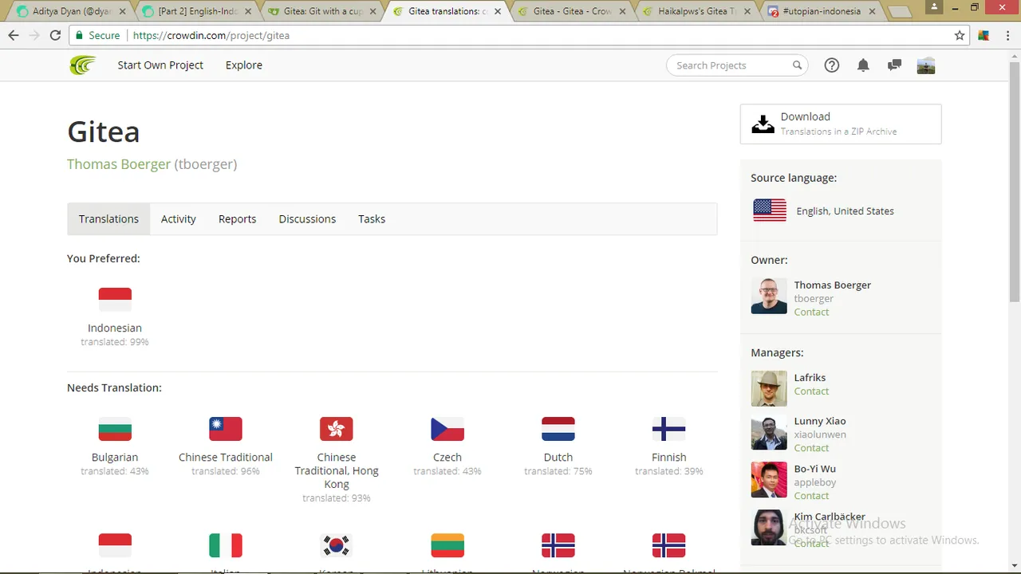Switch to Gitea: Git with a cup browser tab
This screenshot has width=1021, height=574.
[x=322, y=11]
